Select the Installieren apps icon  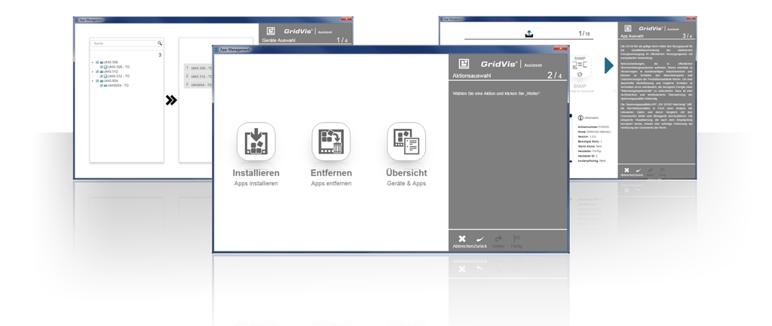click(x=256, y=142)
